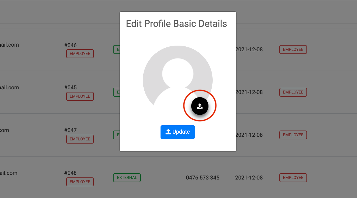Click the phone number 0476 573 345
357x198 pixels.
(x=203, y=178)
